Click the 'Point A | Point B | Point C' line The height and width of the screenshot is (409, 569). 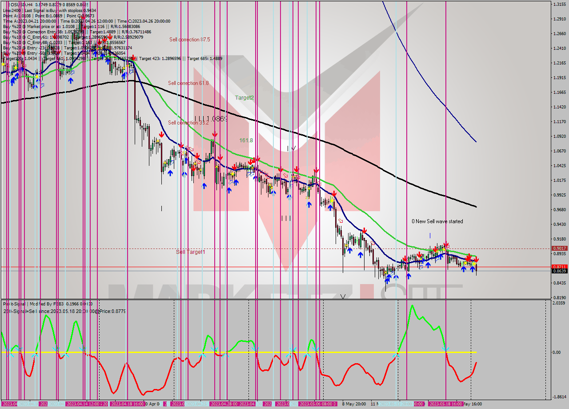(x=48, y=16)
